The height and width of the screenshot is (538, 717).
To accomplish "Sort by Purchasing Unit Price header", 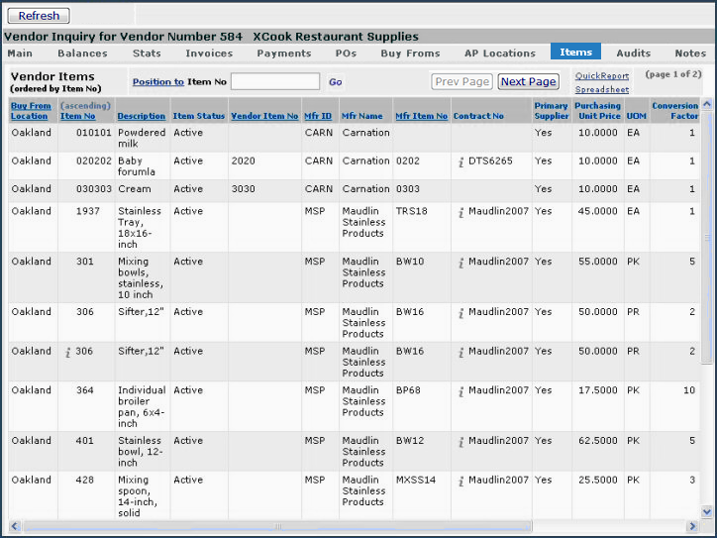I will pyautogui.click(x=597, y=111).
